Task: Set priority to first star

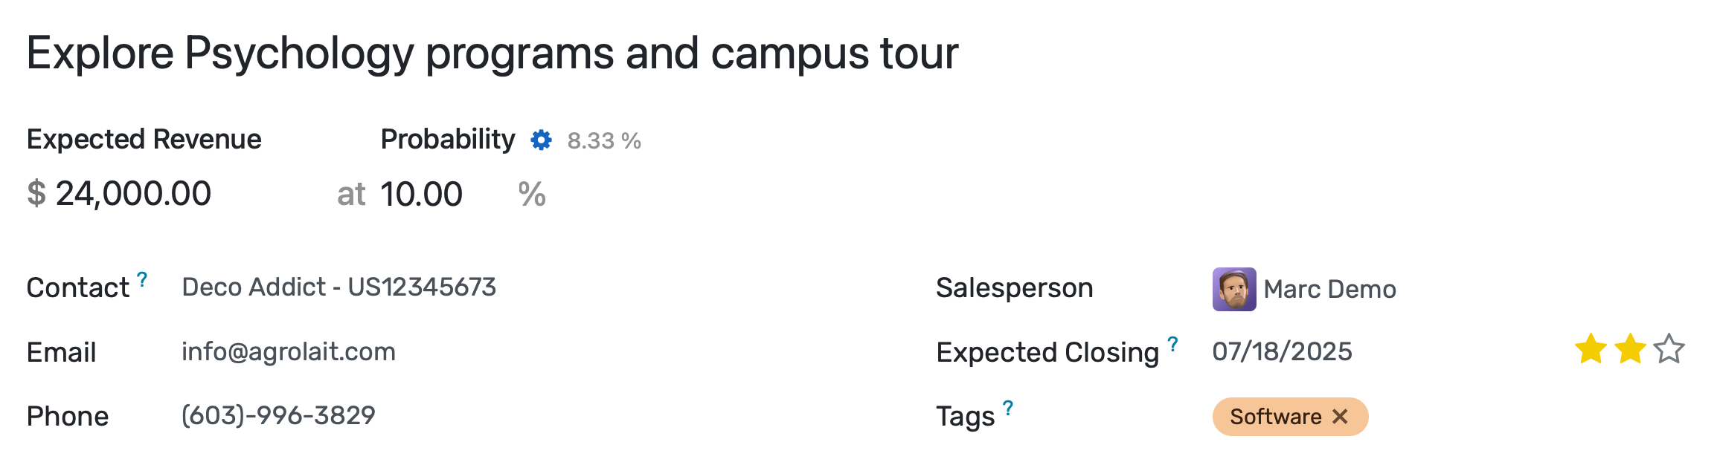Action: (x=1590, y=349)
